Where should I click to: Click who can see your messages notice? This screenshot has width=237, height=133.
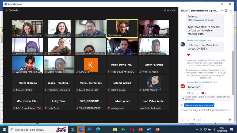[205, 98]
